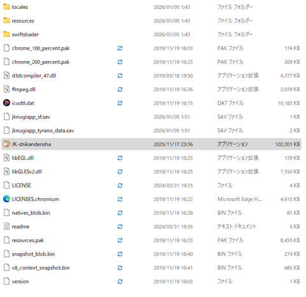This screenshot has height=297, width=306.
Task: Select the LICENSE file icon
Action: point(6,185)
